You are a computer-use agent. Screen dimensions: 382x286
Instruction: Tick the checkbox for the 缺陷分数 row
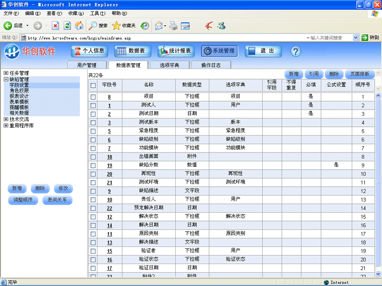[93, 165]
